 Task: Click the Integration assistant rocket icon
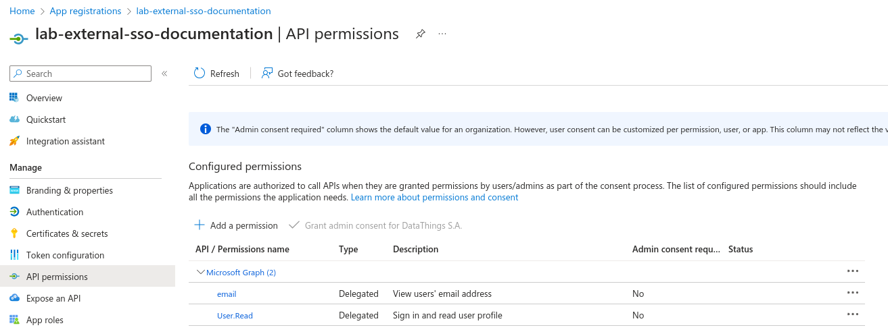tap(14, 141)
